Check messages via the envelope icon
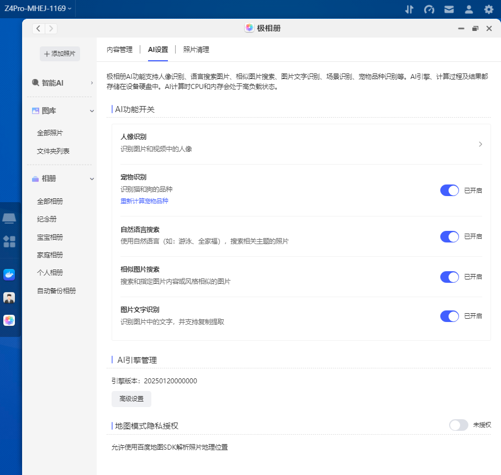 (x=449, y=9)
